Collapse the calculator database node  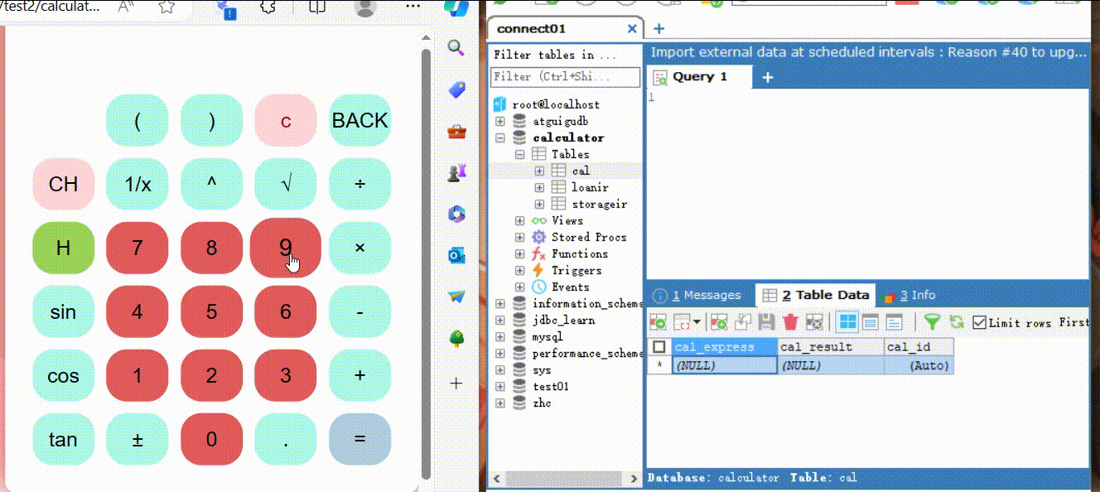click(x=500, y=137)
